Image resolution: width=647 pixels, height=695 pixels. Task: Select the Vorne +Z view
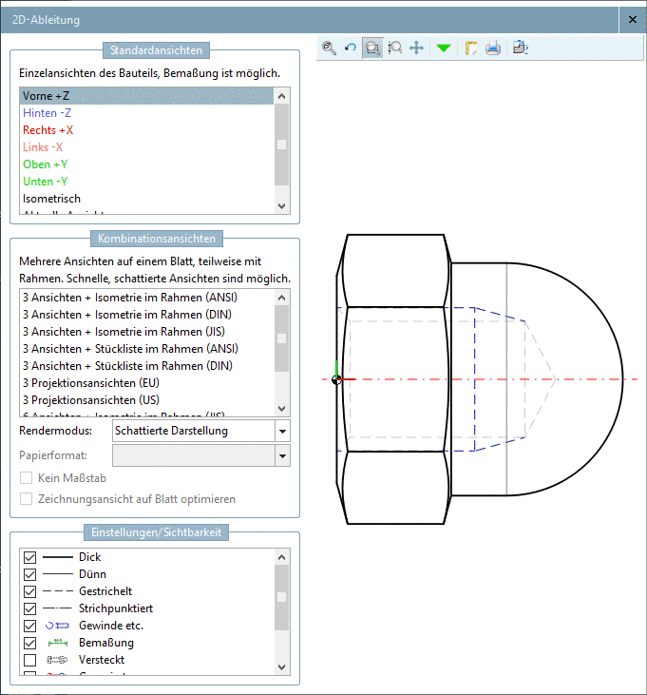tap(147, 96)
